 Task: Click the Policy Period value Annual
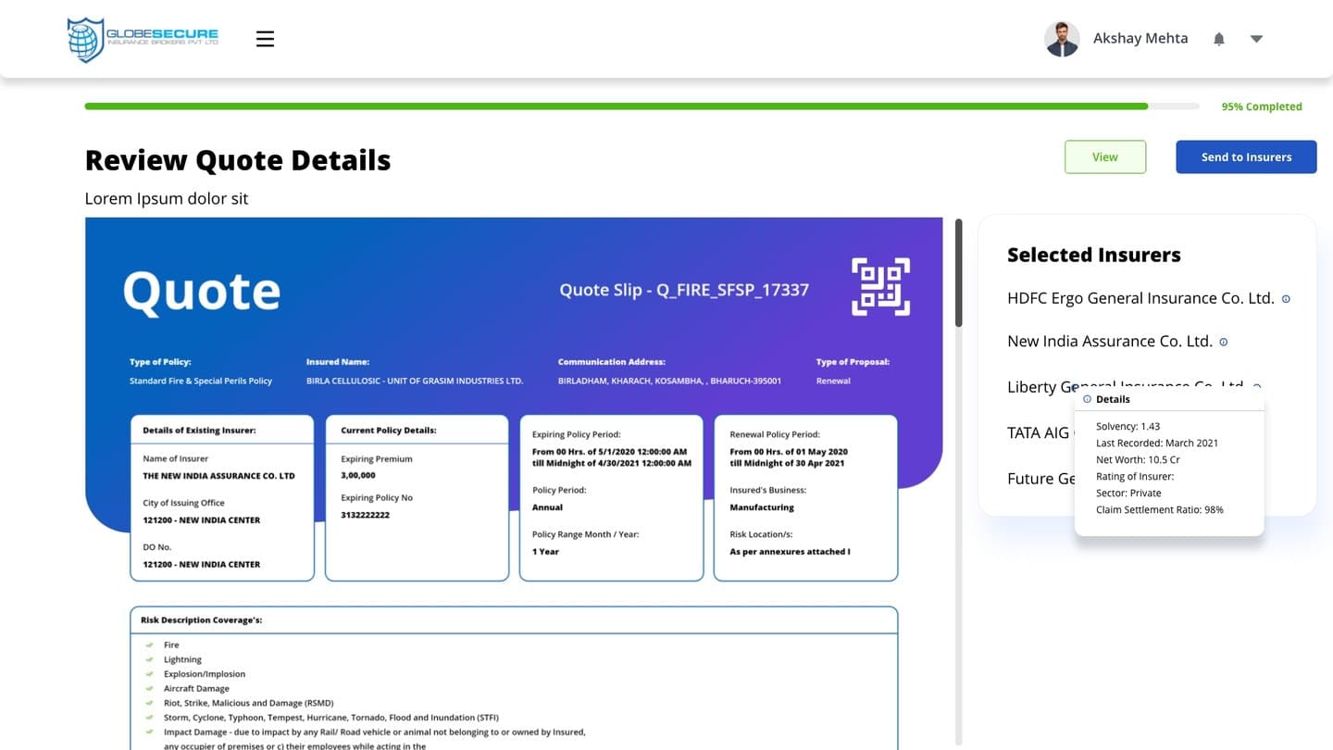coord(547,507)
